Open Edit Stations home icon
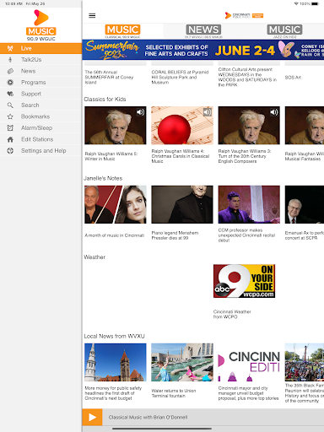This screenshot has height=432, width=324. pos(10,139)
